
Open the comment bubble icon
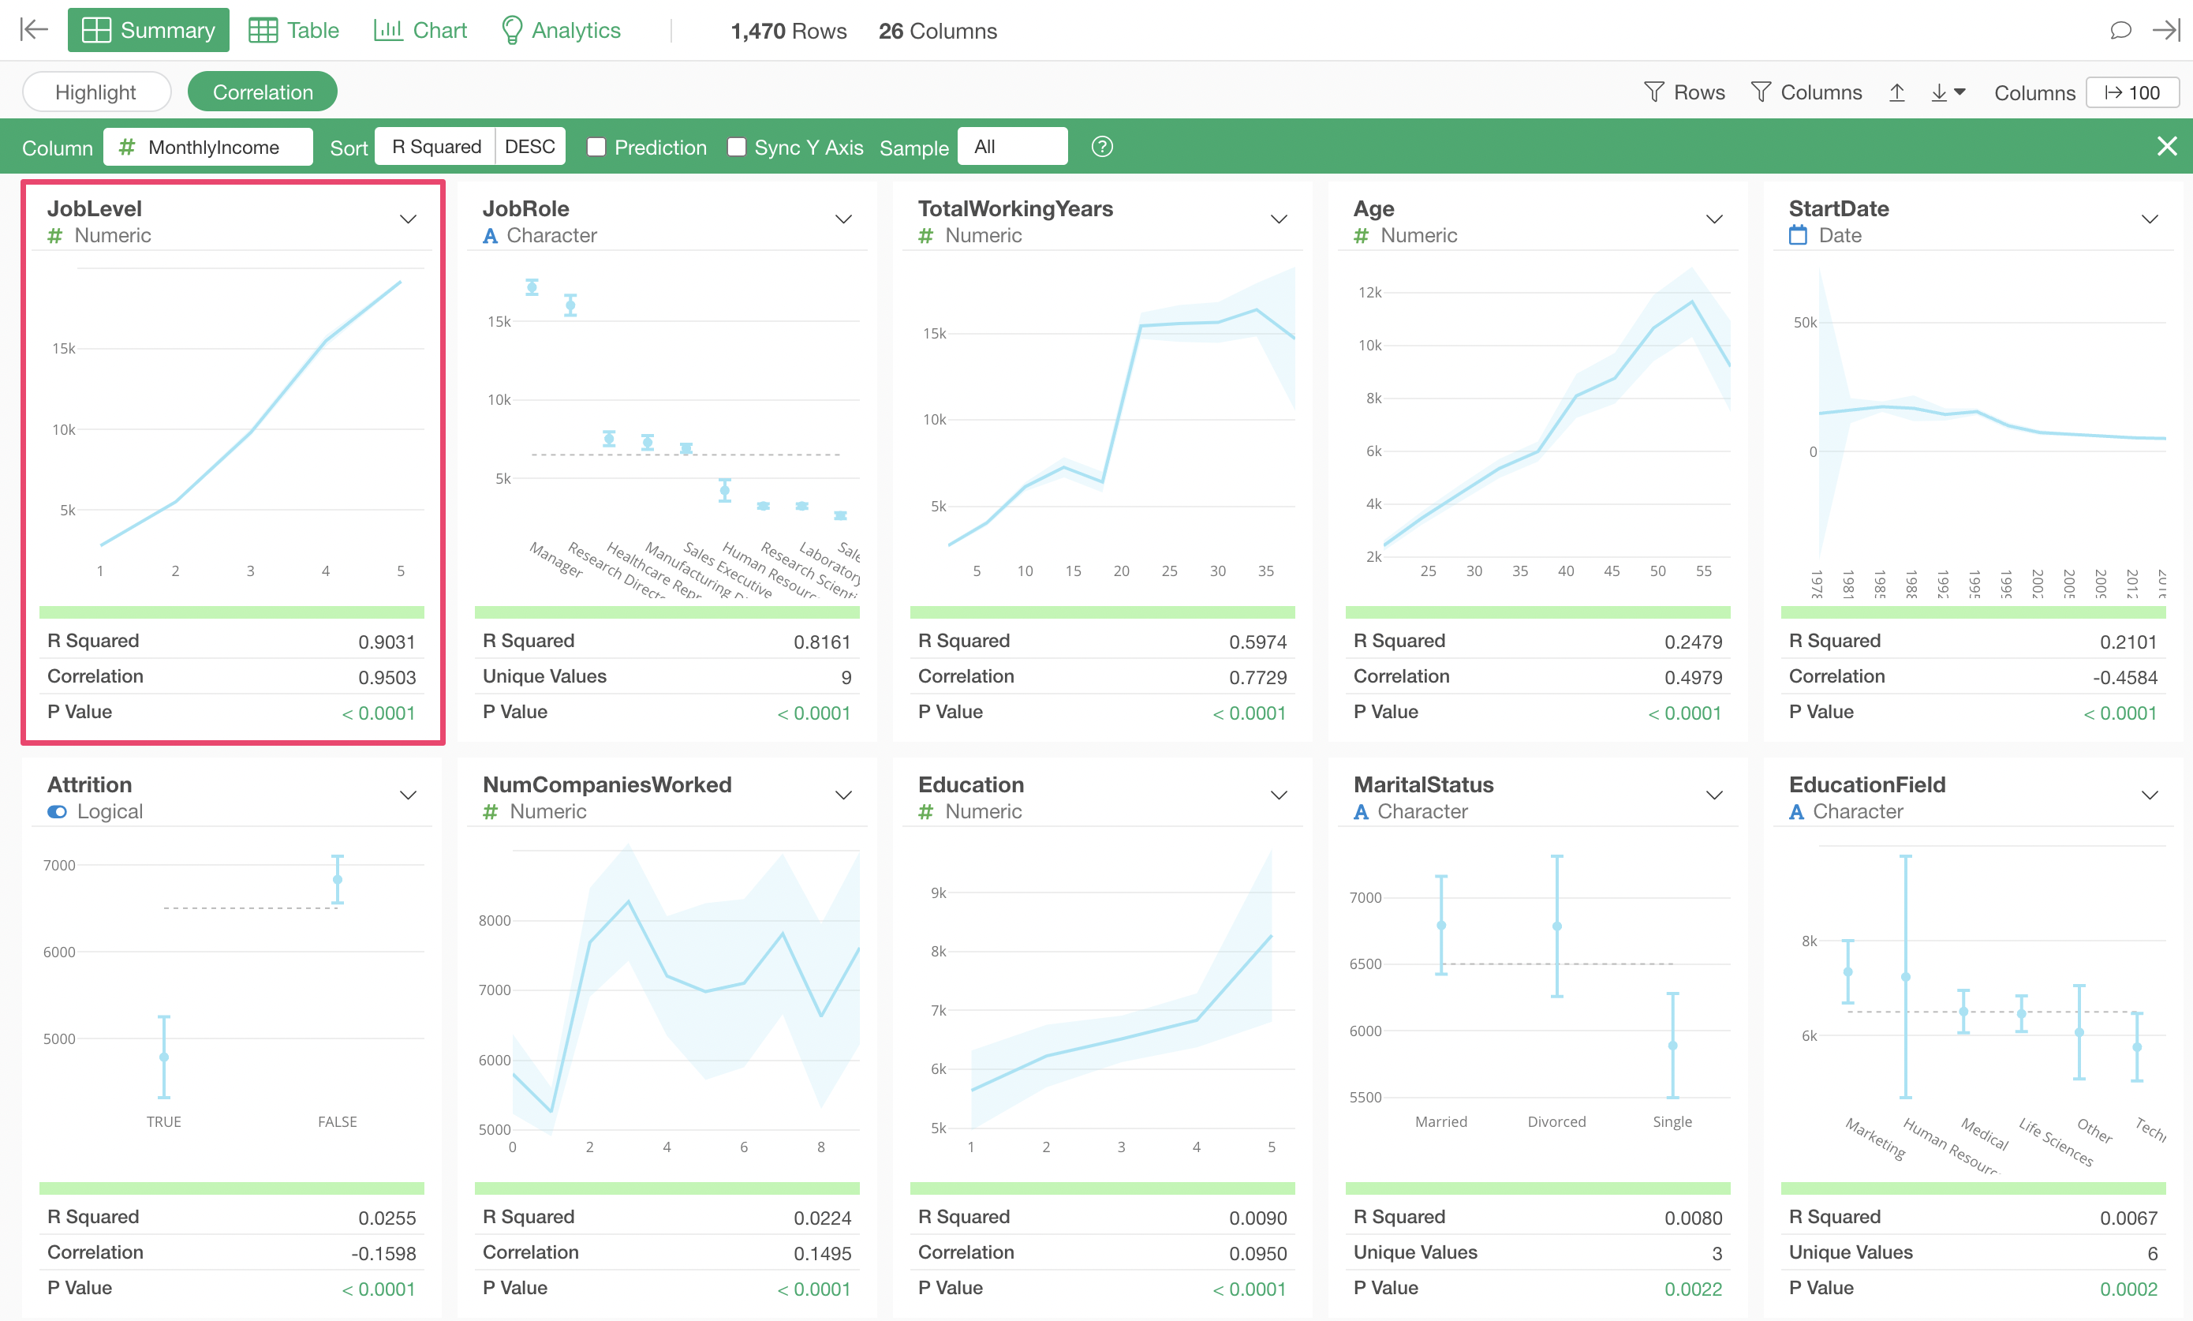pyautogui.click(x=2120, y=30)
